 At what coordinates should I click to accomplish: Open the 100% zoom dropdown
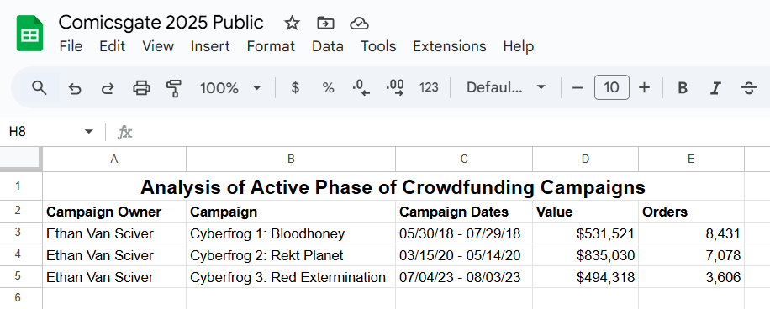coord(230,88)
